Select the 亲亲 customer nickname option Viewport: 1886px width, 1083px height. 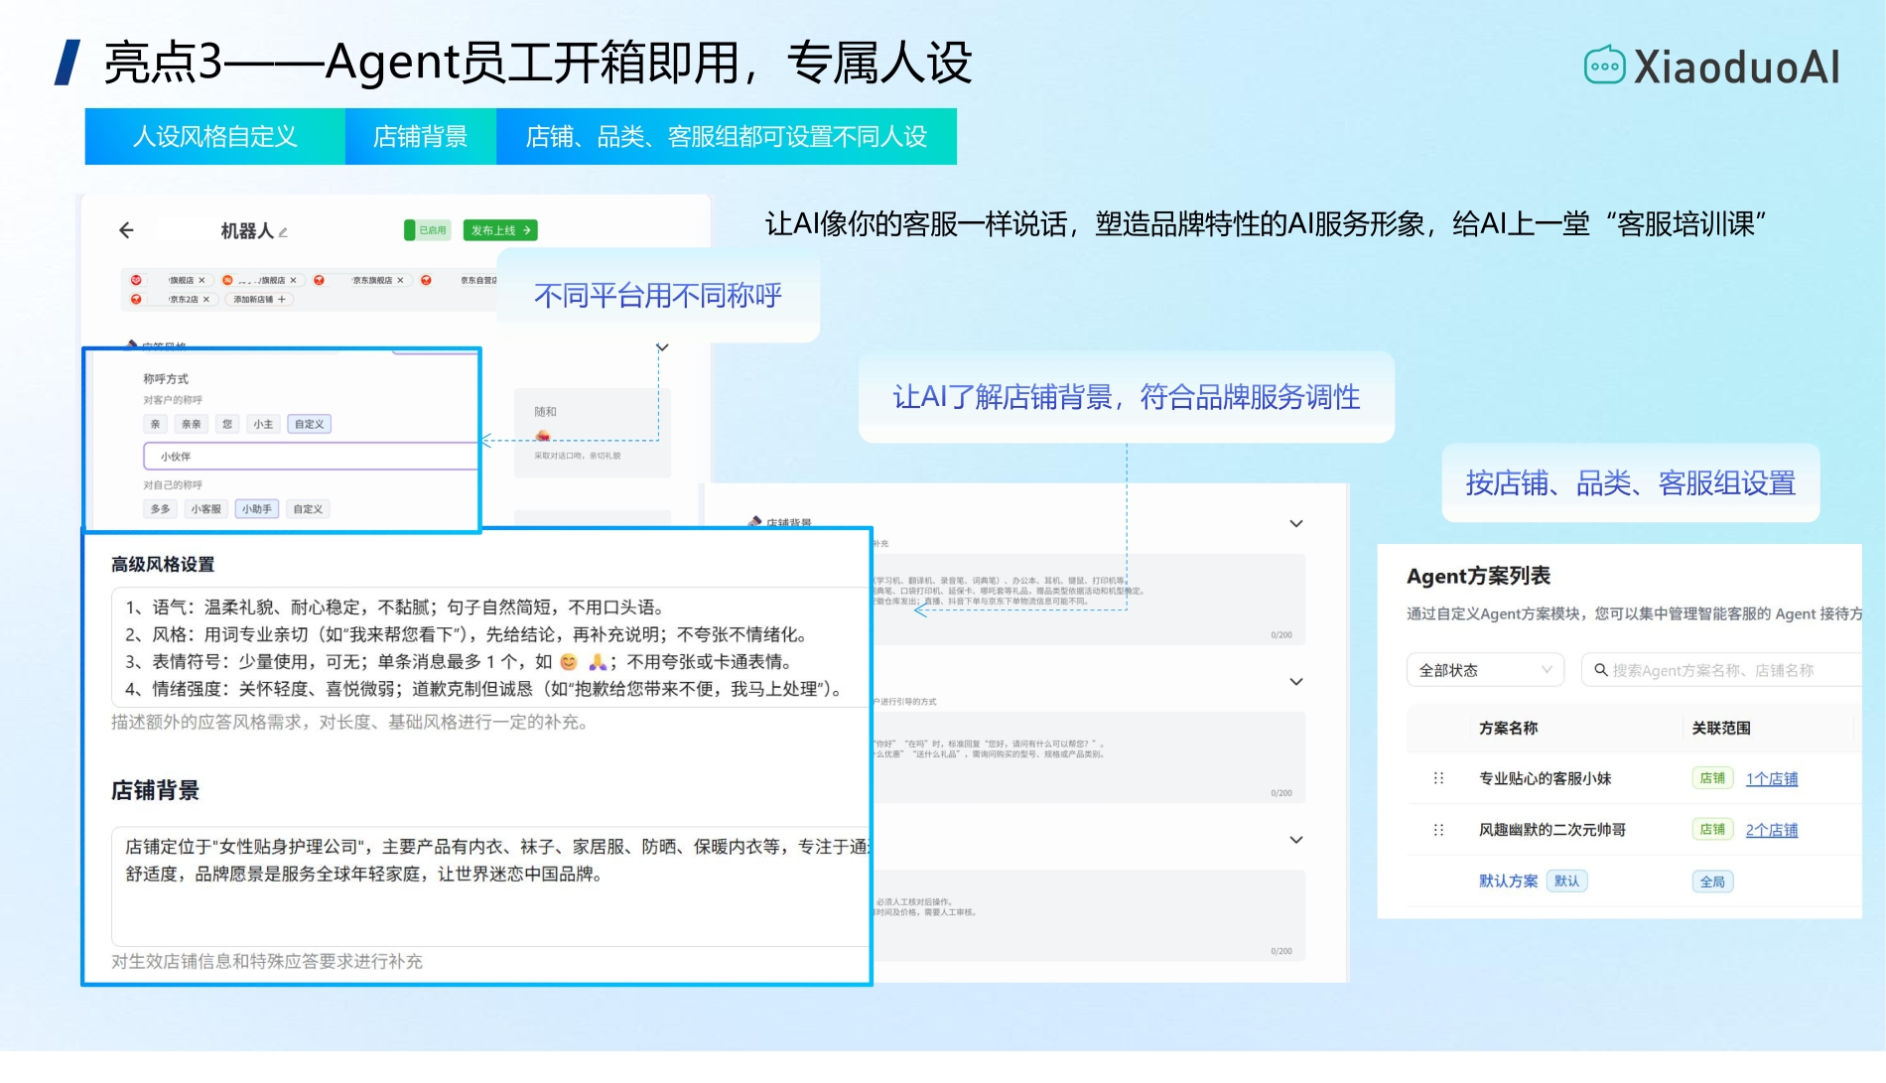(x=192, y=424)
